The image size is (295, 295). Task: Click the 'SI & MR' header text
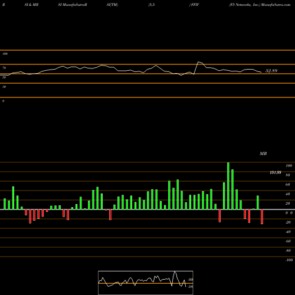pyautogui.click(x=31, y=5)
